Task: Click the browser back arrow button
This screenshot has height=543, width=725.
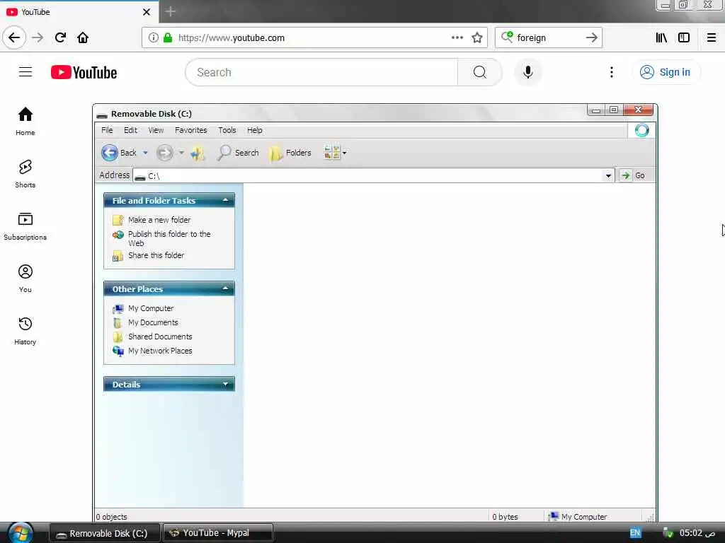Action: [x=14, y=37]
